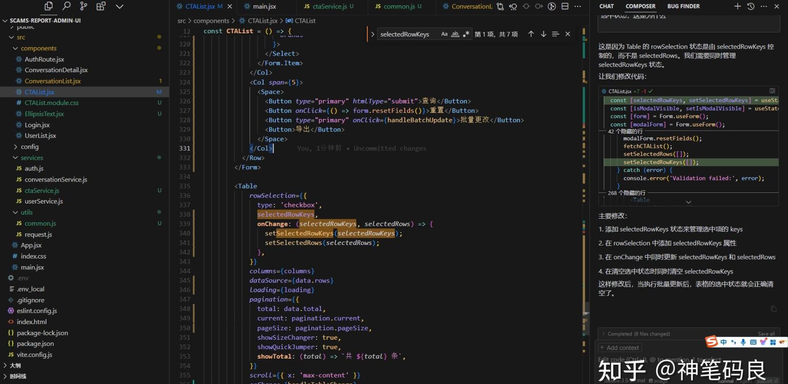Go to previous find match arrow
The height and width of the screenshot is (384, 788).
531,34
